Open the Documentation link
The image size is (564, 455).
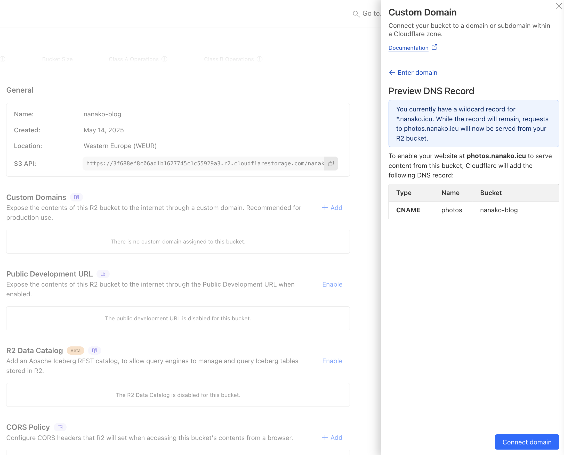tap(408, 48)
